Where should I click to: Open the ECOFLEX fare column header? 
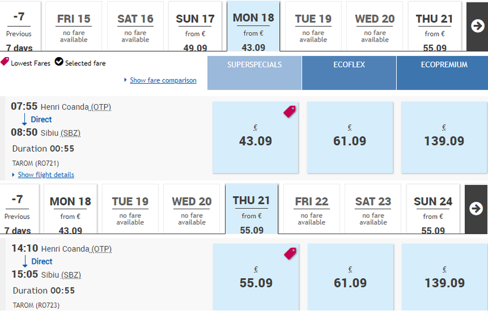(349, 73)
